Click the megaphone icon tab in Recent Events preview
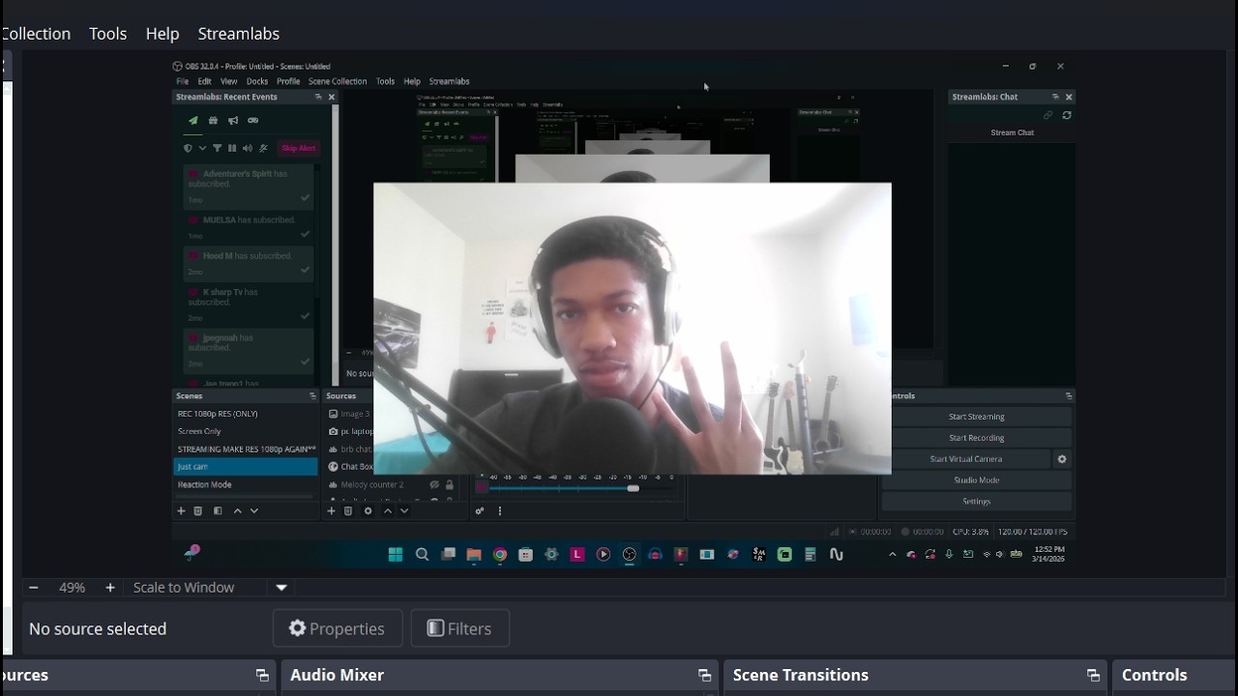The height and width of the screenshot is (696, 1238). pyautogui.click(x=233, y=121)
